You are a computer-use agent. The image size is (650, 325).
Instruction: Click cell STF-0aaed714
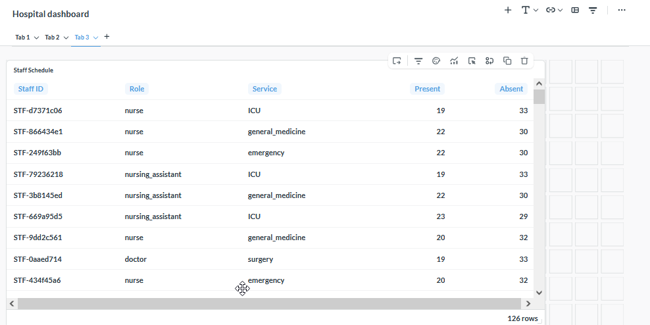coord(37,259)
